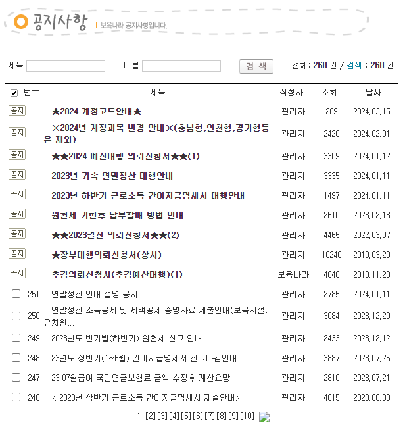Click 공지 badge for 2024년 계정과목 변경 안내
Screen dimensions: 403x423
point(17,132)
